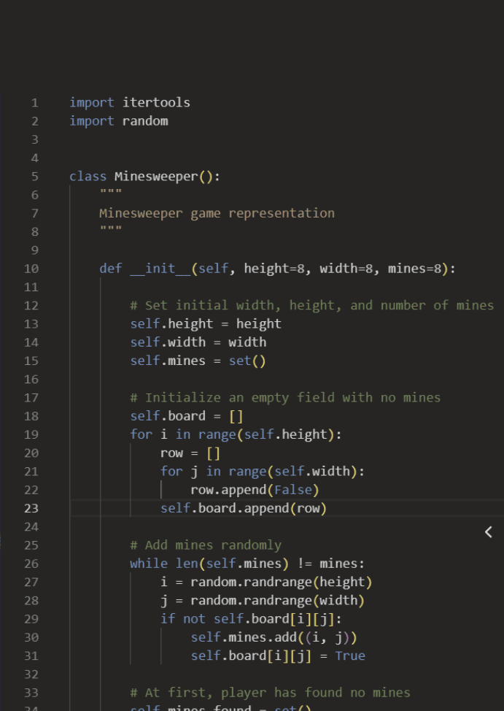
Task: Click line number 12 in the gutter
Action: point(31,306)
